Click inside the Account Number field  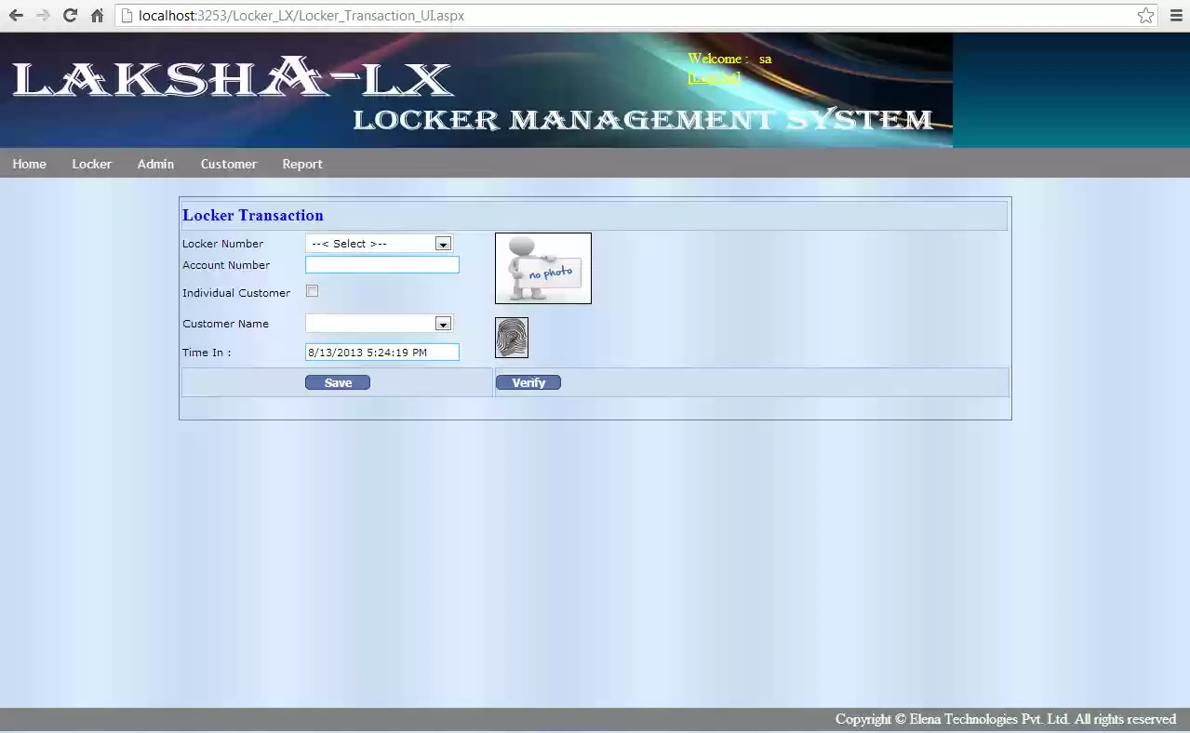[381, 264]
